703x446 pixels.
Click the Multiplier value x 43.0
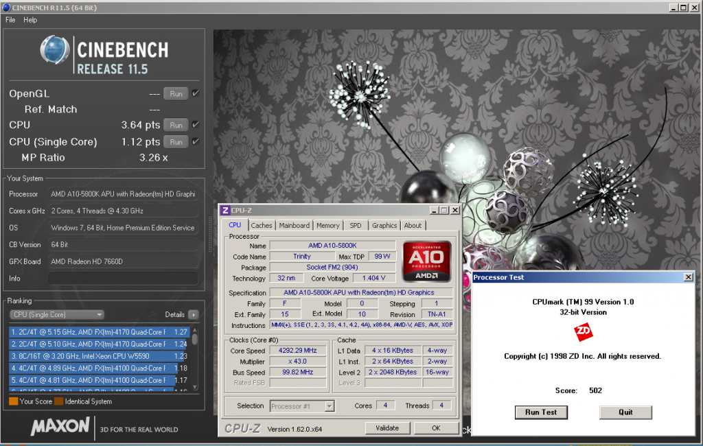click(x=298, y=362)
